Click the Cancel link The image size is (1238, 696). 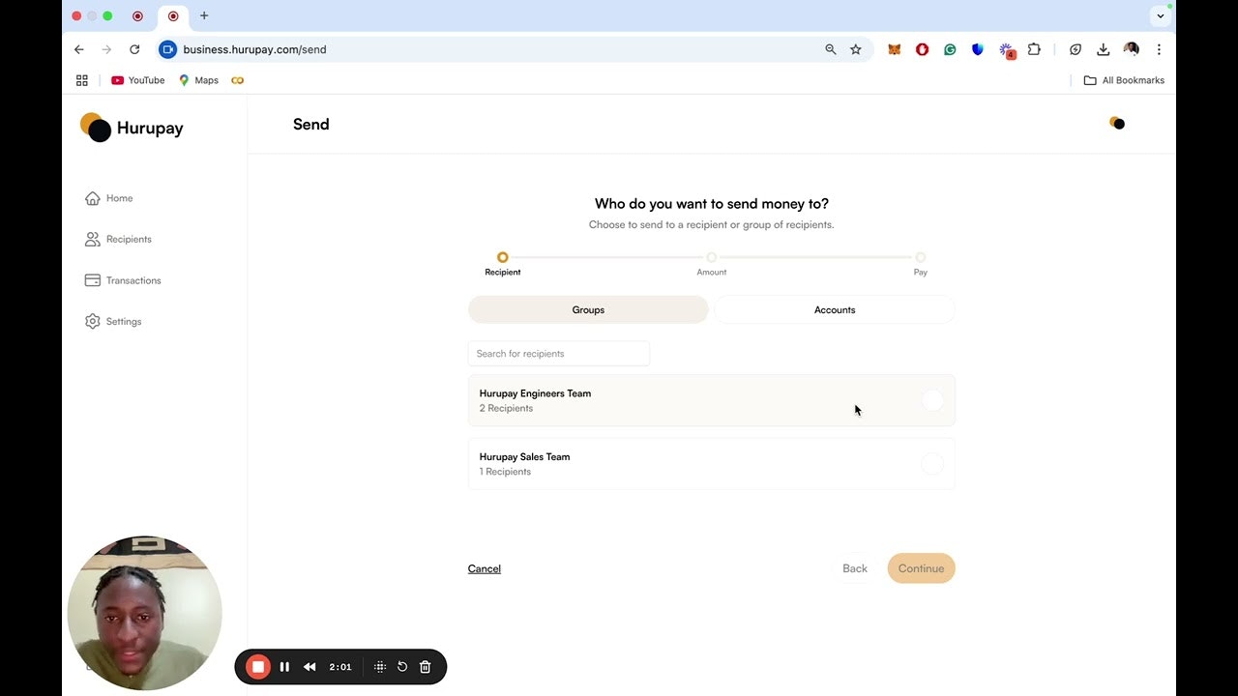485,568
